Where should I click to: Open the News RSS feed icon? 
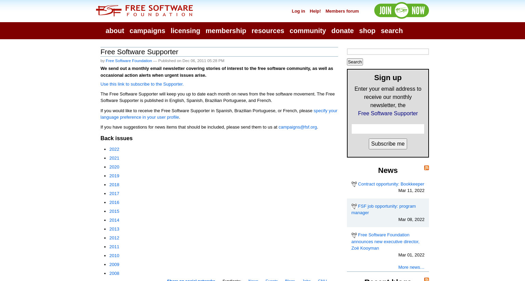point(427,168)
